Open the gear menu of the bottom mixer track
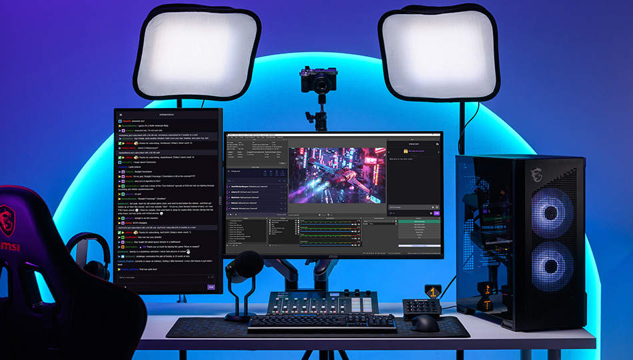 [x=359, y=245]
